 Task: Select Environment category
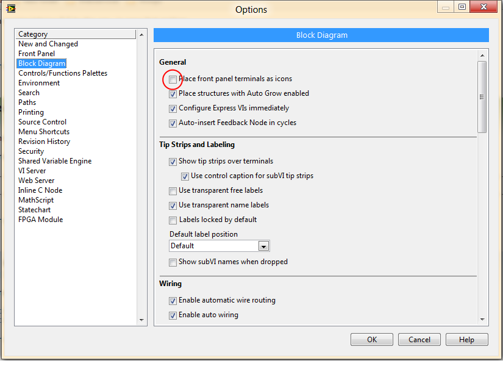[x=39, y=83]
